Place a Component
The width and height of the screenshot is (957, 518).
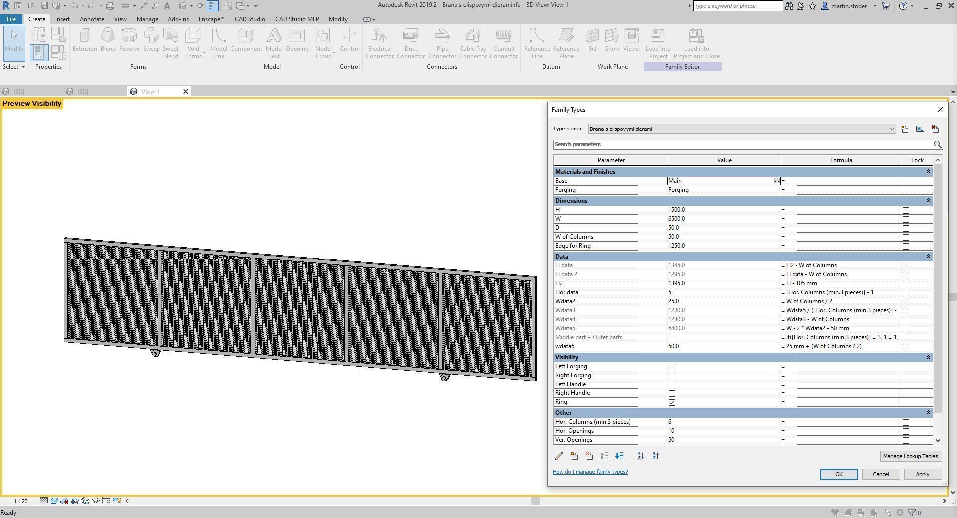[246, 40]
